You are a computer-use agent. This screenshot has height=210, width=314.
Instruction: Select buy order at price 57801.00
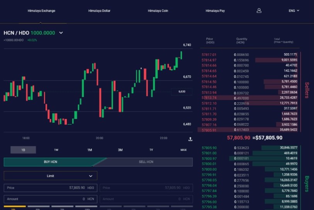pyautogui.click(x=250, y=153)
